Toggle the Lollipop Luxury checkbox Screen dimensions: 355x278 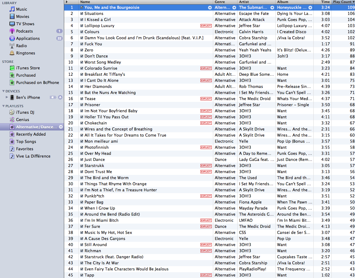82,26
